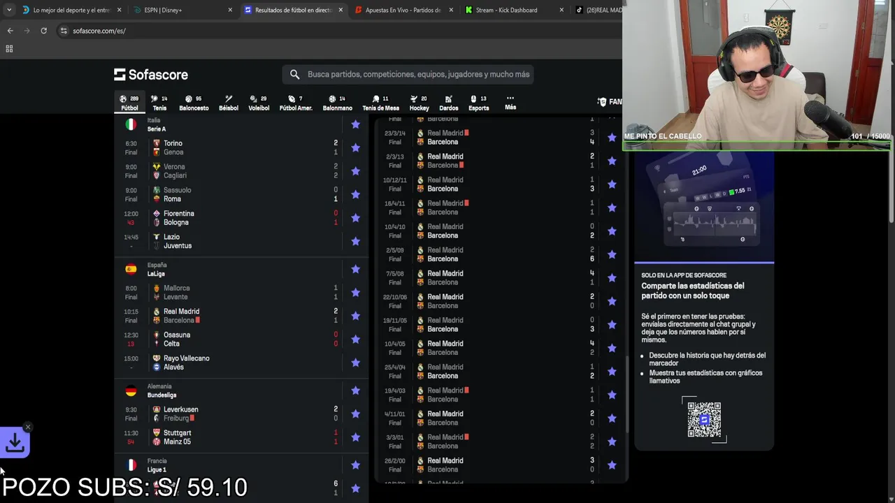Open the Chrome apps grid icon
Screen dimensions: 895x503
coord(9,49)
